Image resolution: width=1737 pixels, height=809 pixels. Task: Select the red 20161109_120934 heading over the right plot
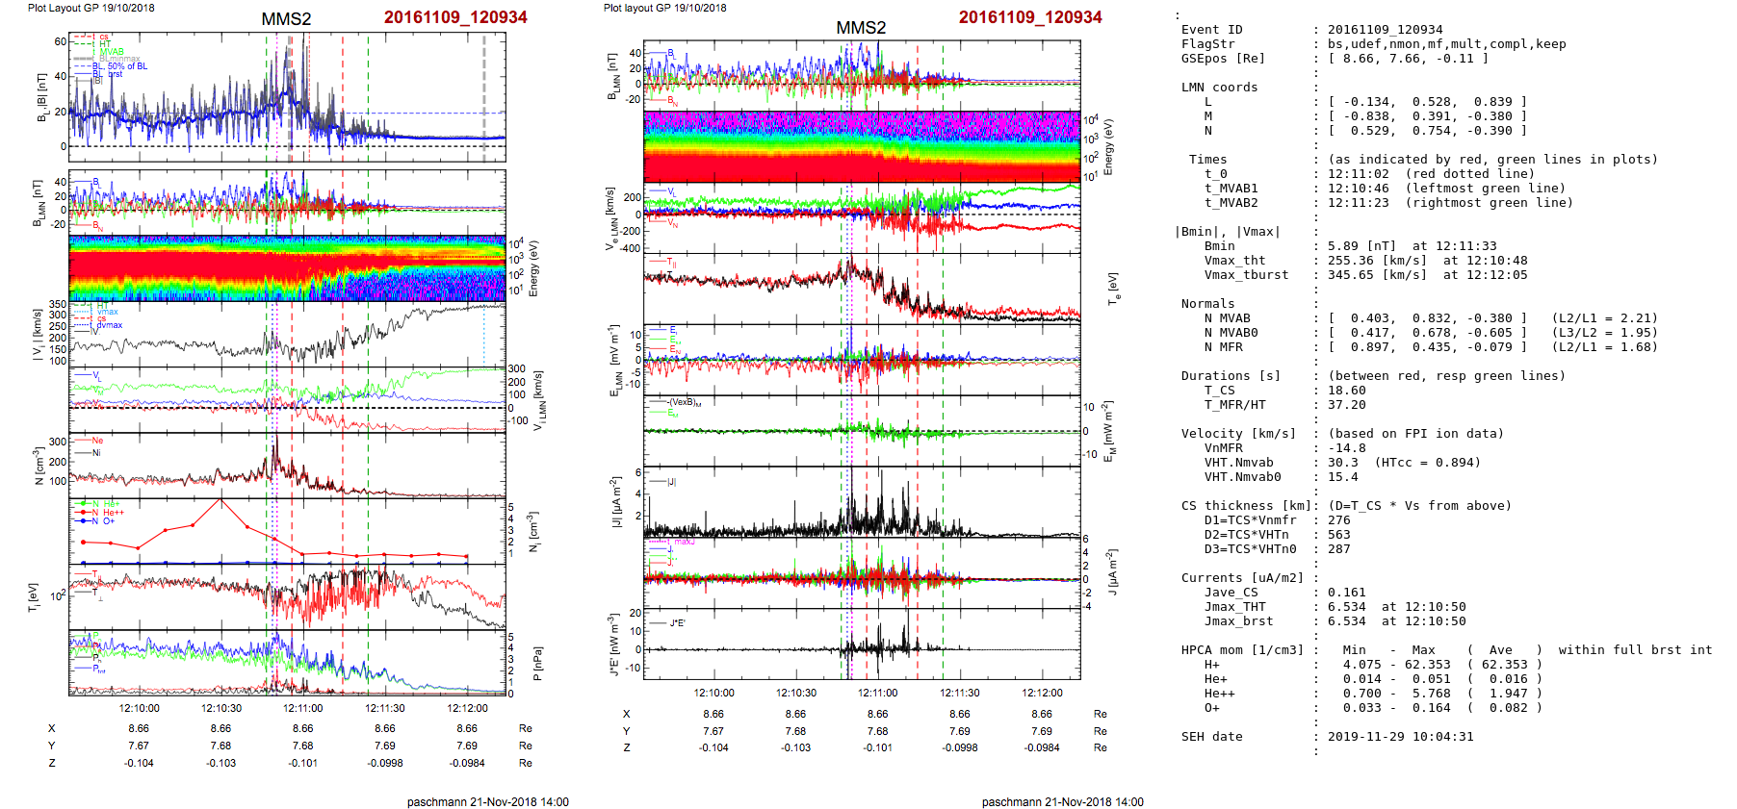pyautogui.click(x=1029, y=17)
